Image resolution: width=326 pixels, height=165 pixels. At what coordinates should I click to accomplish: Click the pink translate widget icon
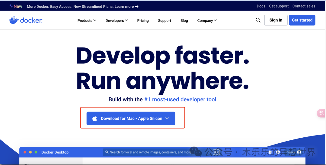coord(321,113)
